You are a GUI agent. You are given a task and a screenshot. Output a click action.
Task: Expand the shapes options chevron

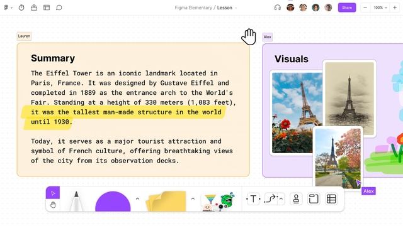tap(137, 198)
